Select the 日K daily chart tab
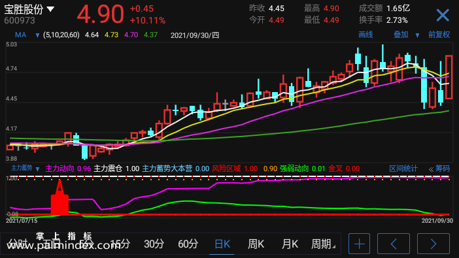 (x=222, y=244)
